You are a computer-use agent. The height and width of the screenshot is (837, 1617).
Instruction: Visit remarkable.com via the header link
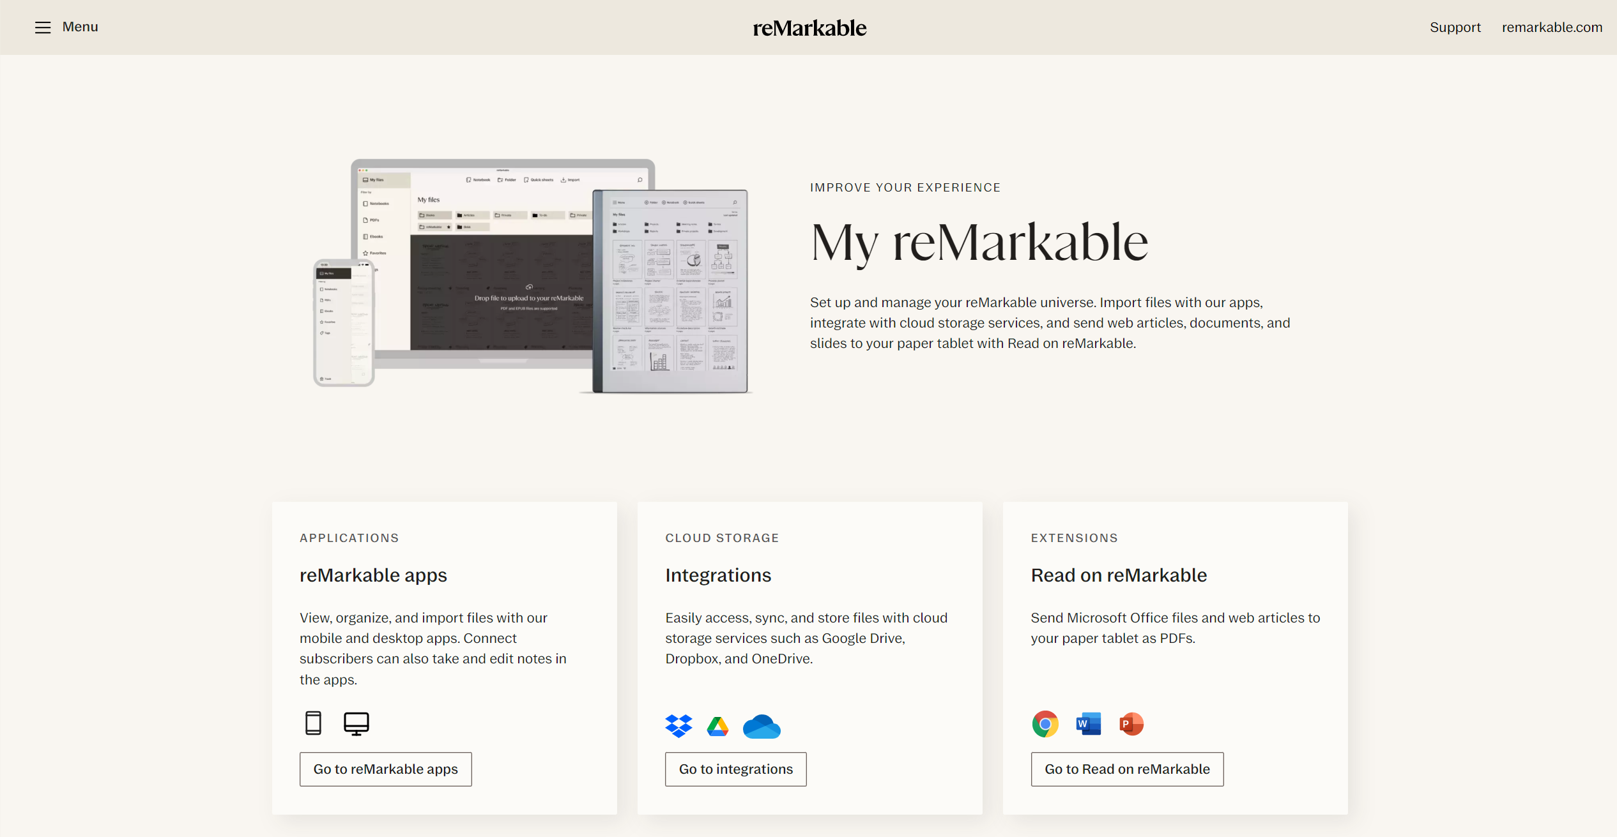pos(1552,27)
